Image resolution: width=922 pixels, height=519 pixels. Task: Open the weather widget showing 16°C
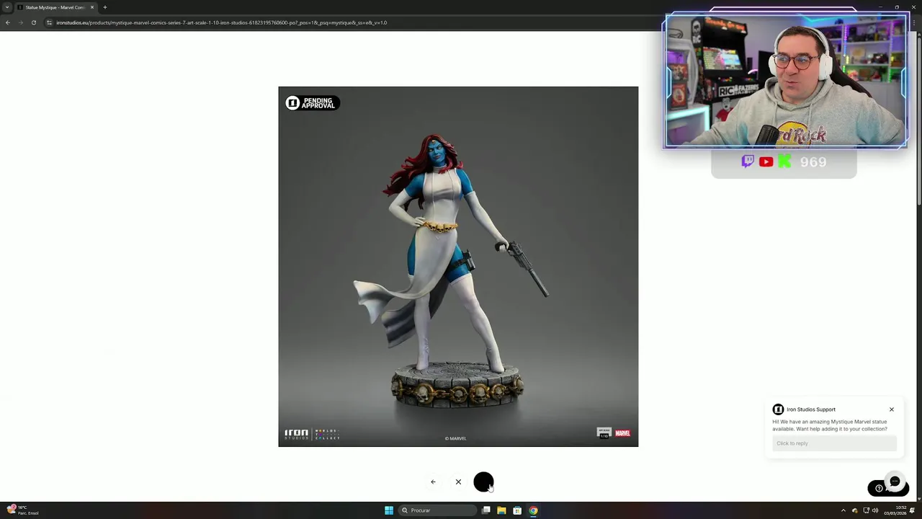click(x=22, y=510)
